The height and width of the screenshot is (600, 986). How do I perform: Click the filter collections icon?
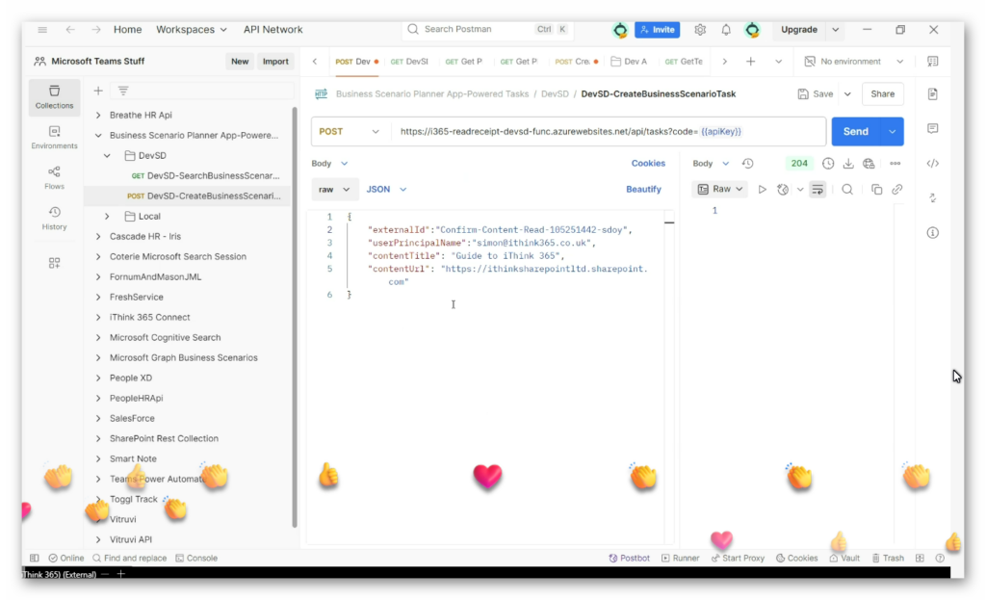pos(123,91)
